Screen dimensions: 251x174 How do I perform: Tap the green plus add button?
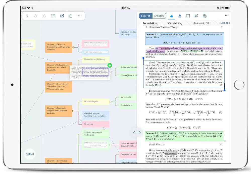pos(110,65)
